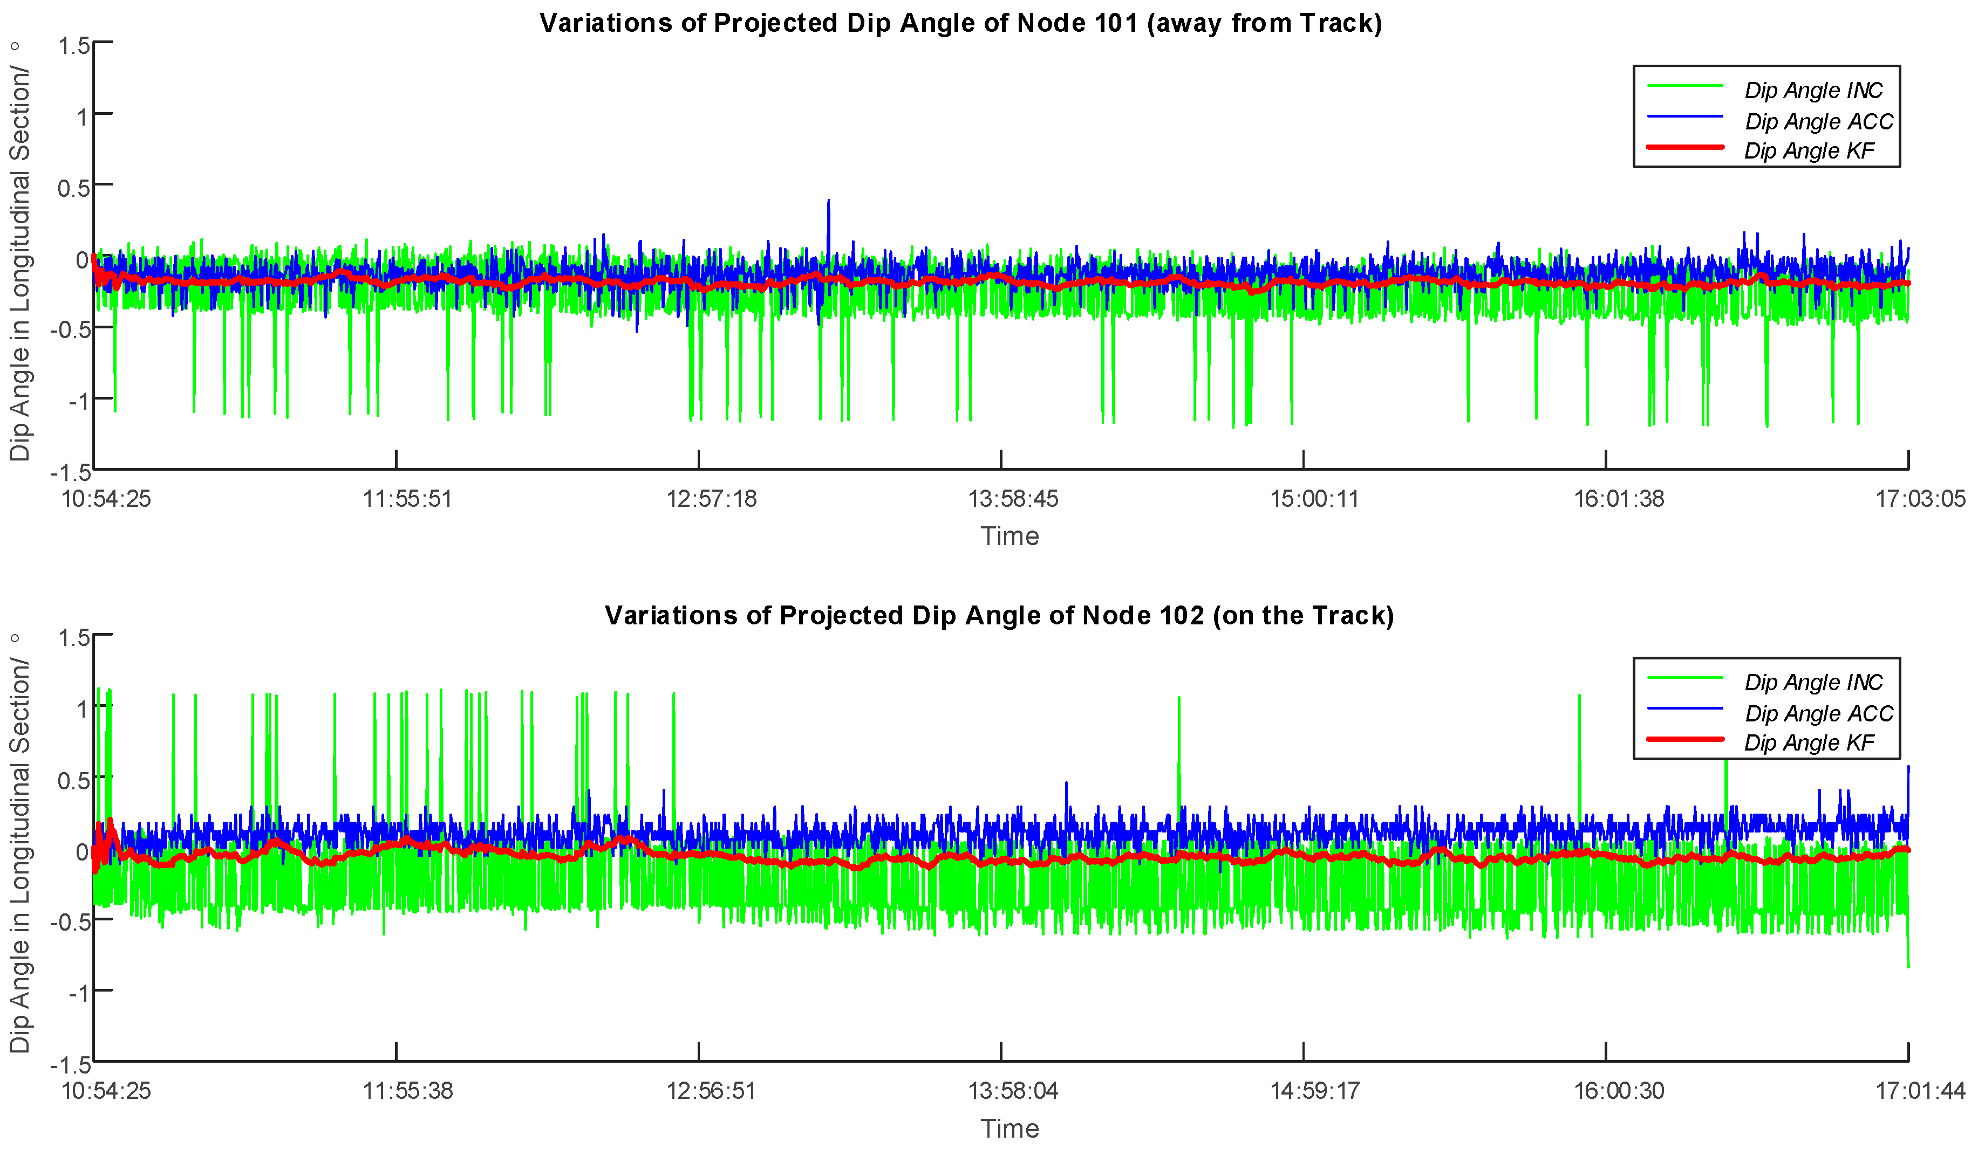This screenshot has height=1149, width=1978.
Task: Click the bottom chart title for Node 102
Action: point(998,615)
